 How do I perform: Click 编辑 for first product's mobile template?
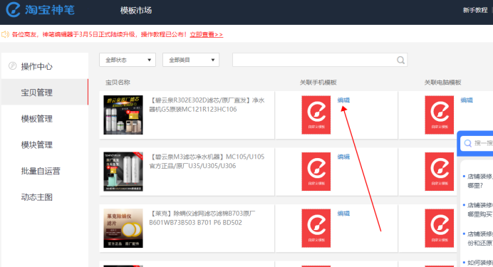tap(343, 100)
